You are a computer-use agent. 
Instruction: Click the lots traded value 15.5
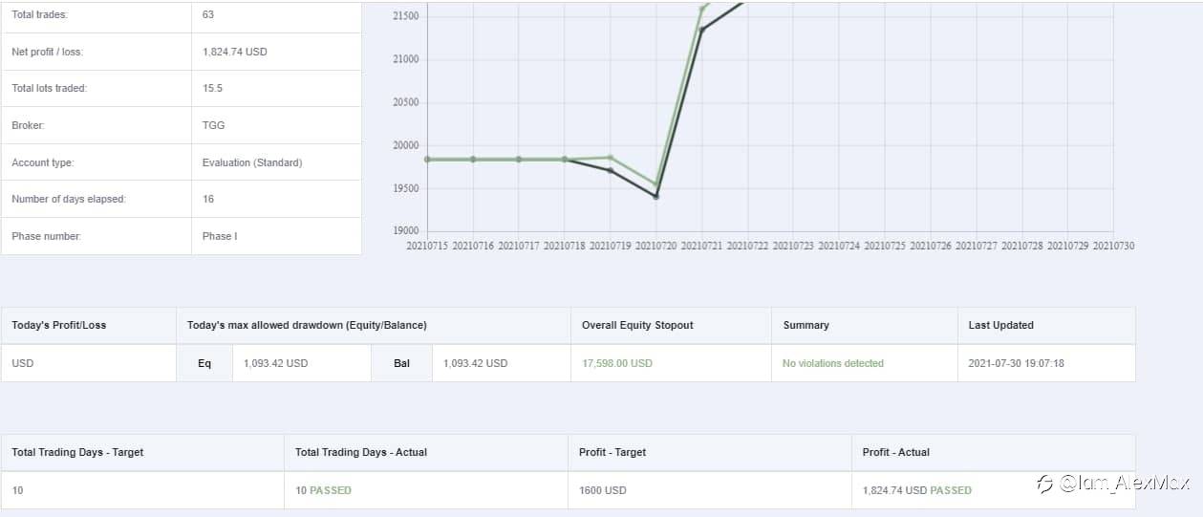(212, 88)
